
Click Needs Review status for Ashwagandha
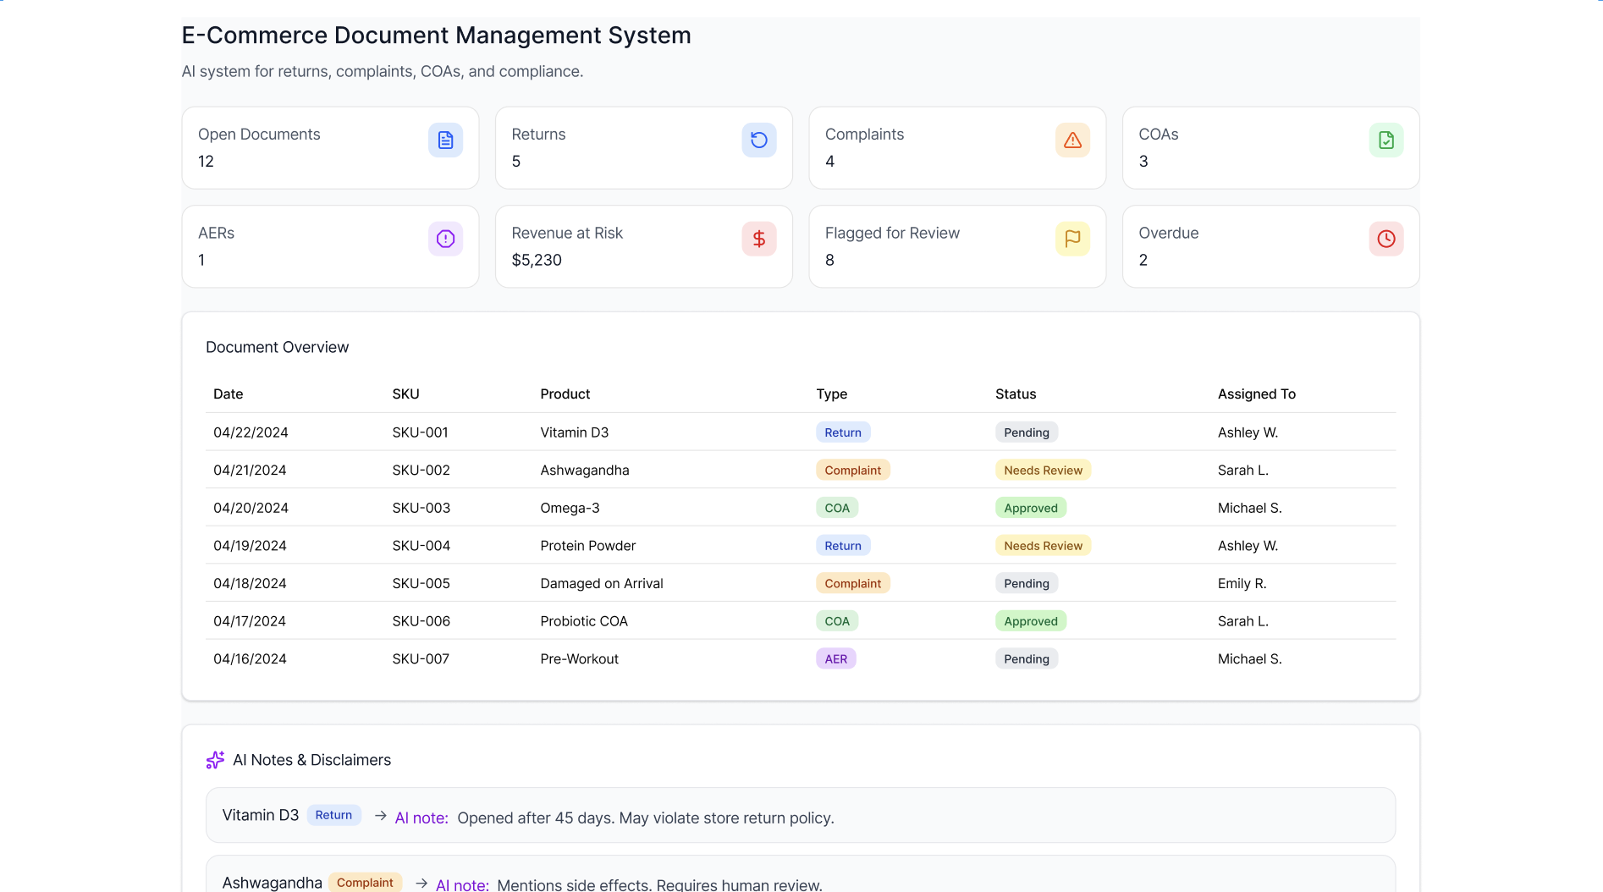pos(1042,471)
